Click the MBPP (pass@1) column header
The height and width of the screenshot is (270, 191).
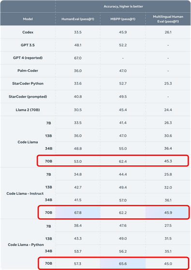123,19
